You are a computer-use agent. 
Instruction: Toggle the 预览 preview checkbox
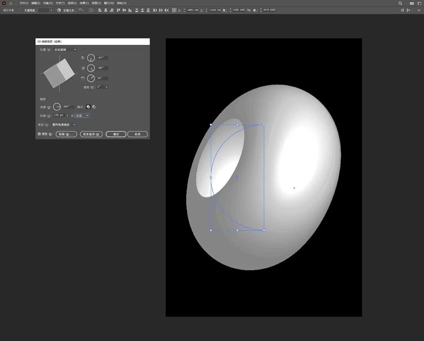click(39, 134)
